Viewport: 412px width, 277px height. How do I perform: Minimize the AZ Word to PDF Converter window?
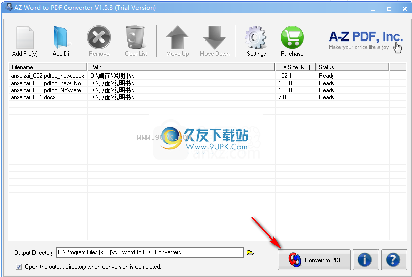coord(373,9)
